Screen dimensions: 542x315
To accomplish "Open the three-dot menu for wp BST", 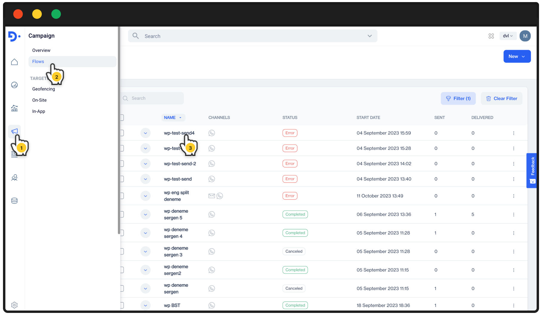I will point(514,305).
